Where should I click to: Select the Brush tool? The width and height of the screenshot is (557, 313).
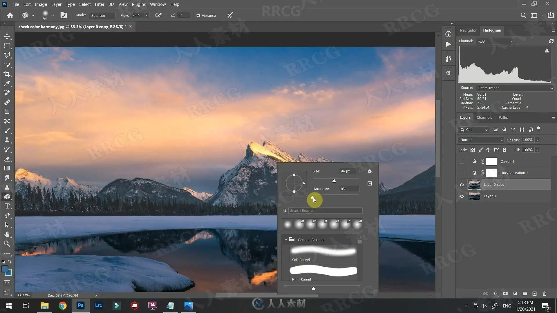point(7,131)
